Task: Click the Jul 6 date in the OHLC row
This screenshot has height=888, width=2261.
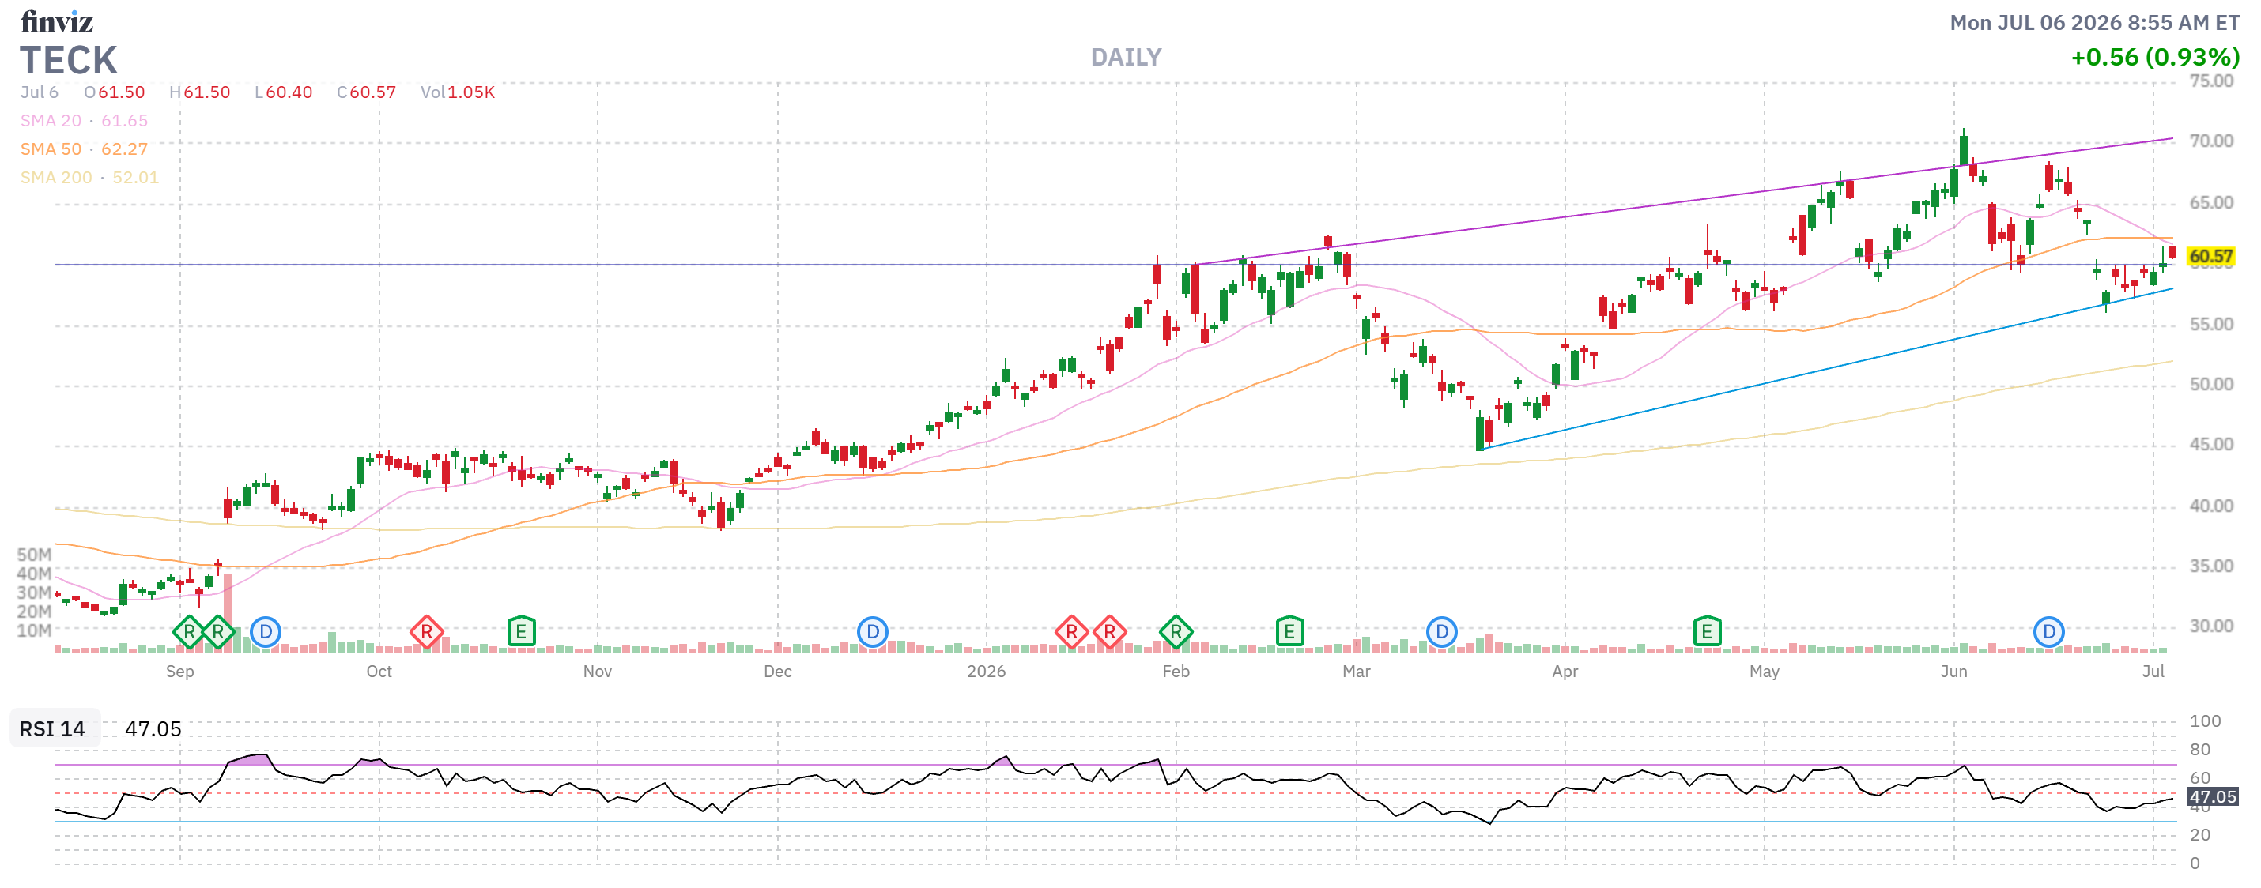Action: click(x=40, y=92)
